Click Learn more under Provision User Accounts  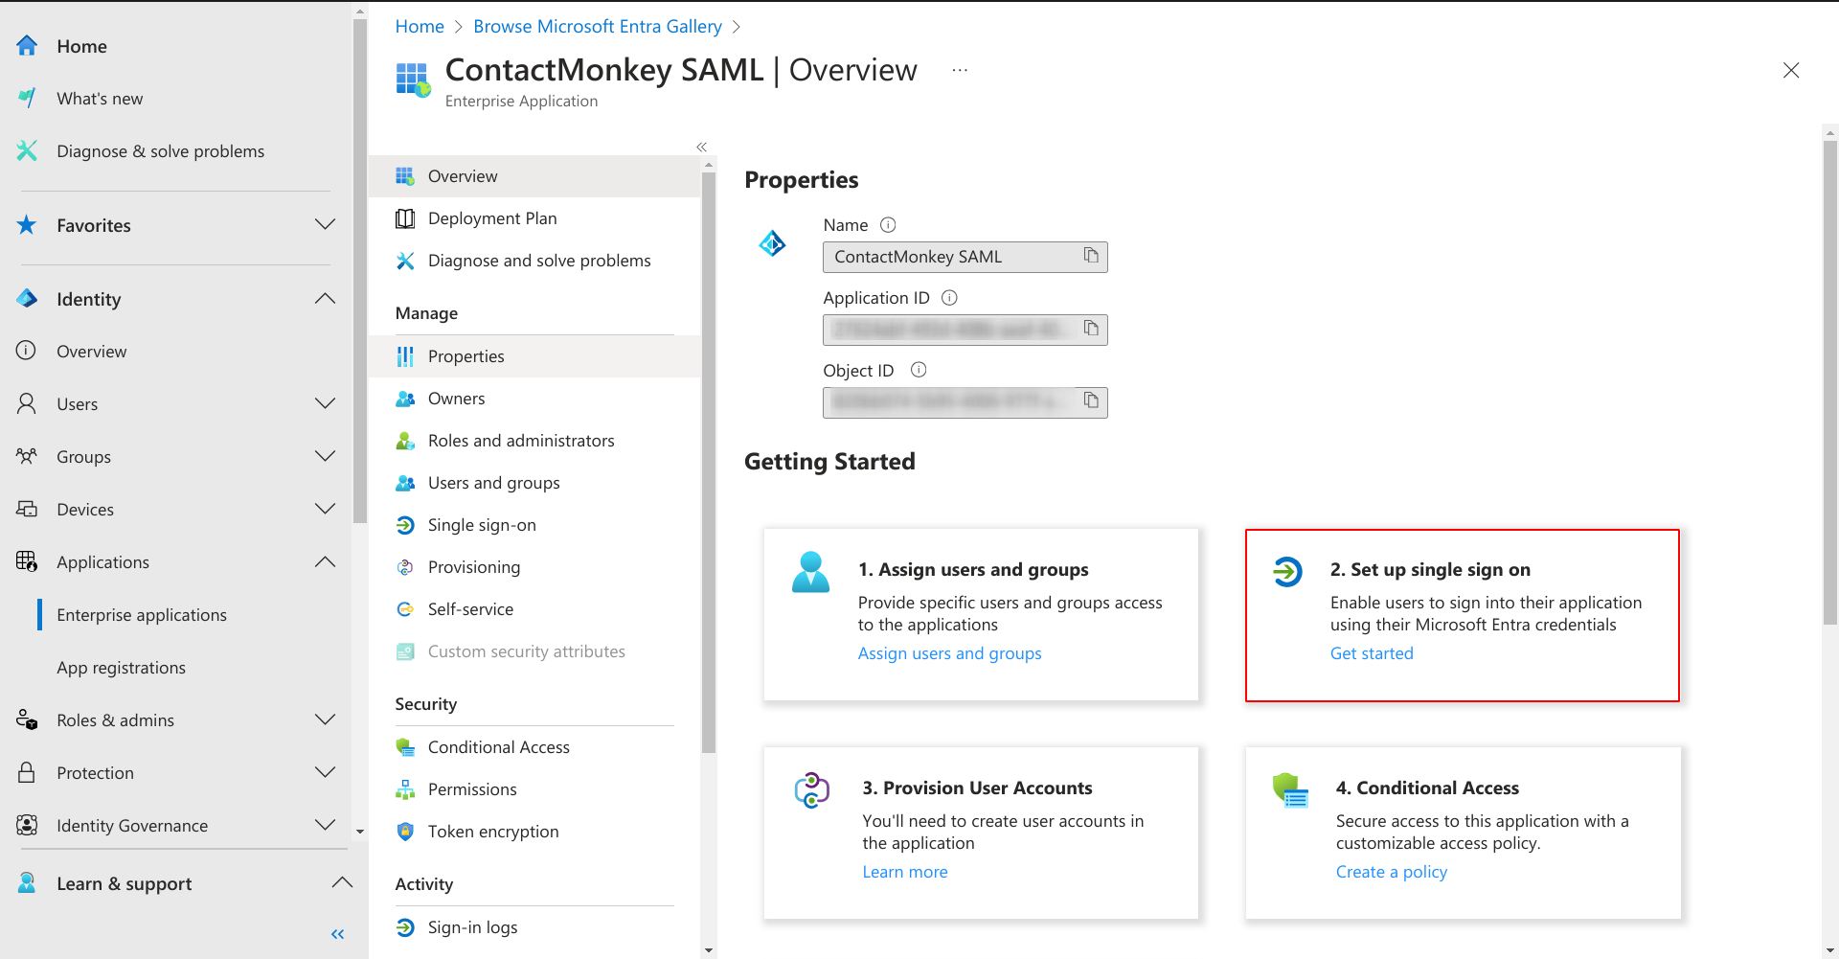(905, 872)
